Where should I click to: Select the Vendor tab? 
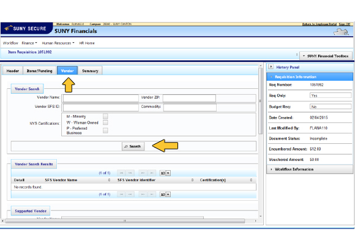pos(67,70)
